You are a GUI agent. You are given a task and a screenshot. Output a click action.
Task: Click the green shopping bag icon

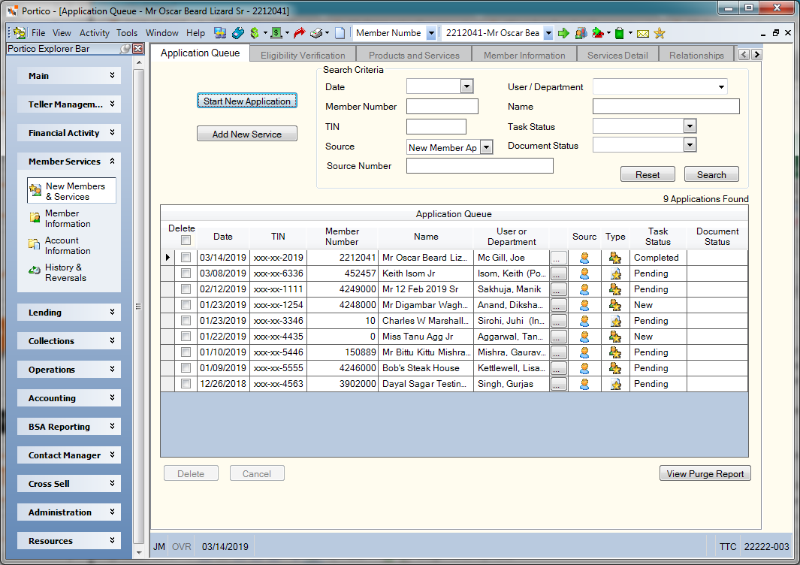(x=619, y=33)
